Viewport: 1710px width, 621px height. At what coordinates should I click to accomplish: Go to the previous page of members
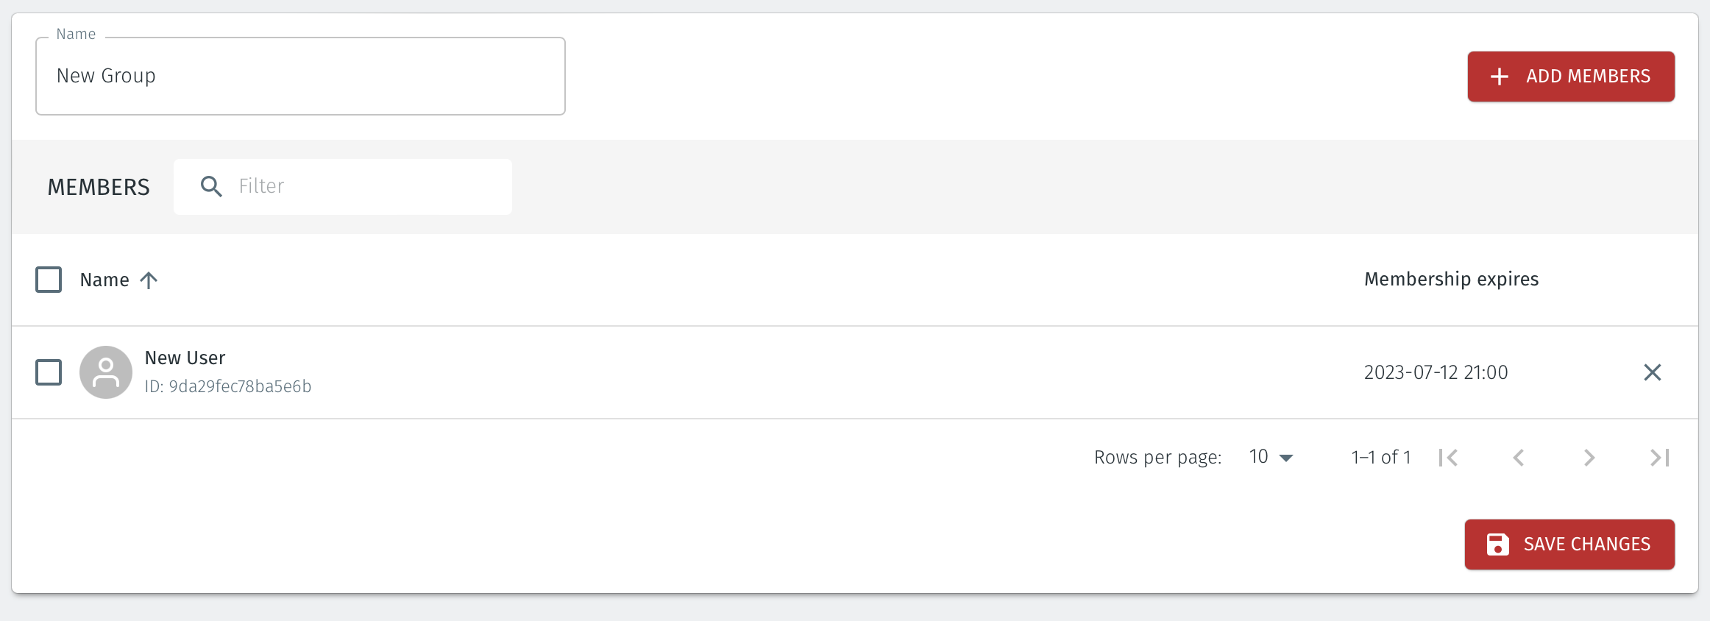coord(1519,457)
